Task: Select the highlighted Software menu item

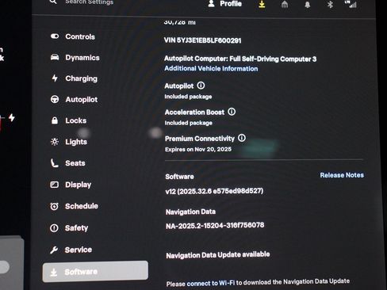Action: (x=95, y=271)
